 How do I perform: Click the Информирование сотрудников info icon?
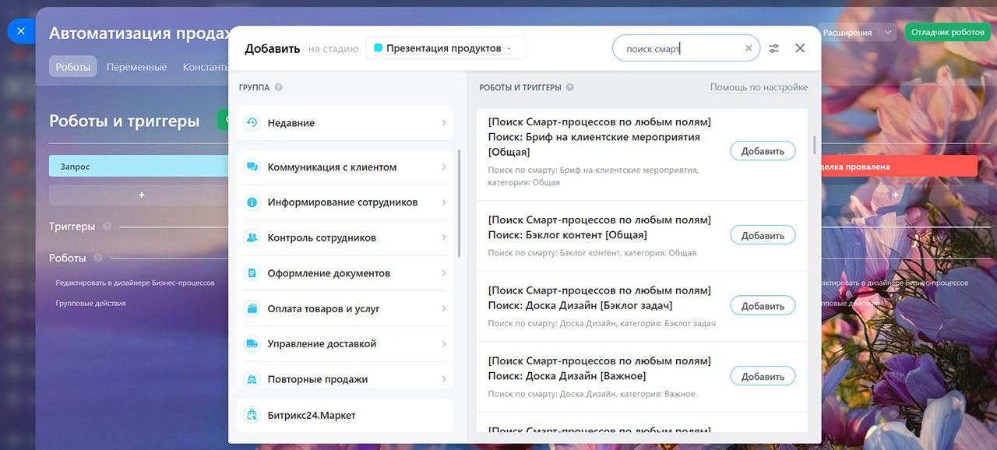(252, 202)
